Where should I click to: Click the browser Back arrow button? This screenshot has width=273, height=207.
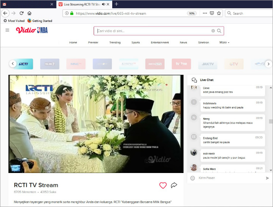click(x=5, y=13)
